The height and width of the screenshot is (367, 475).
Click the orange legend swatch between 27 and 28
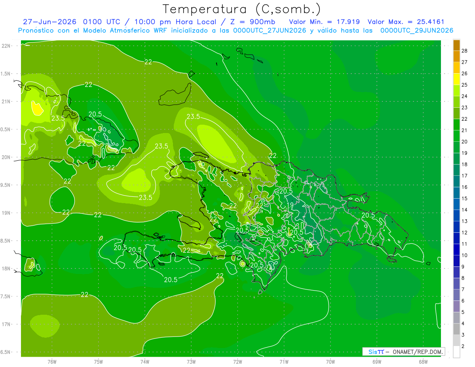point(456,57)
